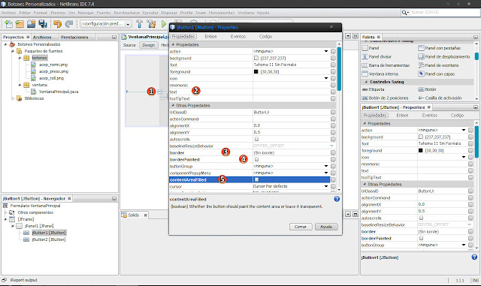Click the background color swatch in dialog

(x=256, y=58)
